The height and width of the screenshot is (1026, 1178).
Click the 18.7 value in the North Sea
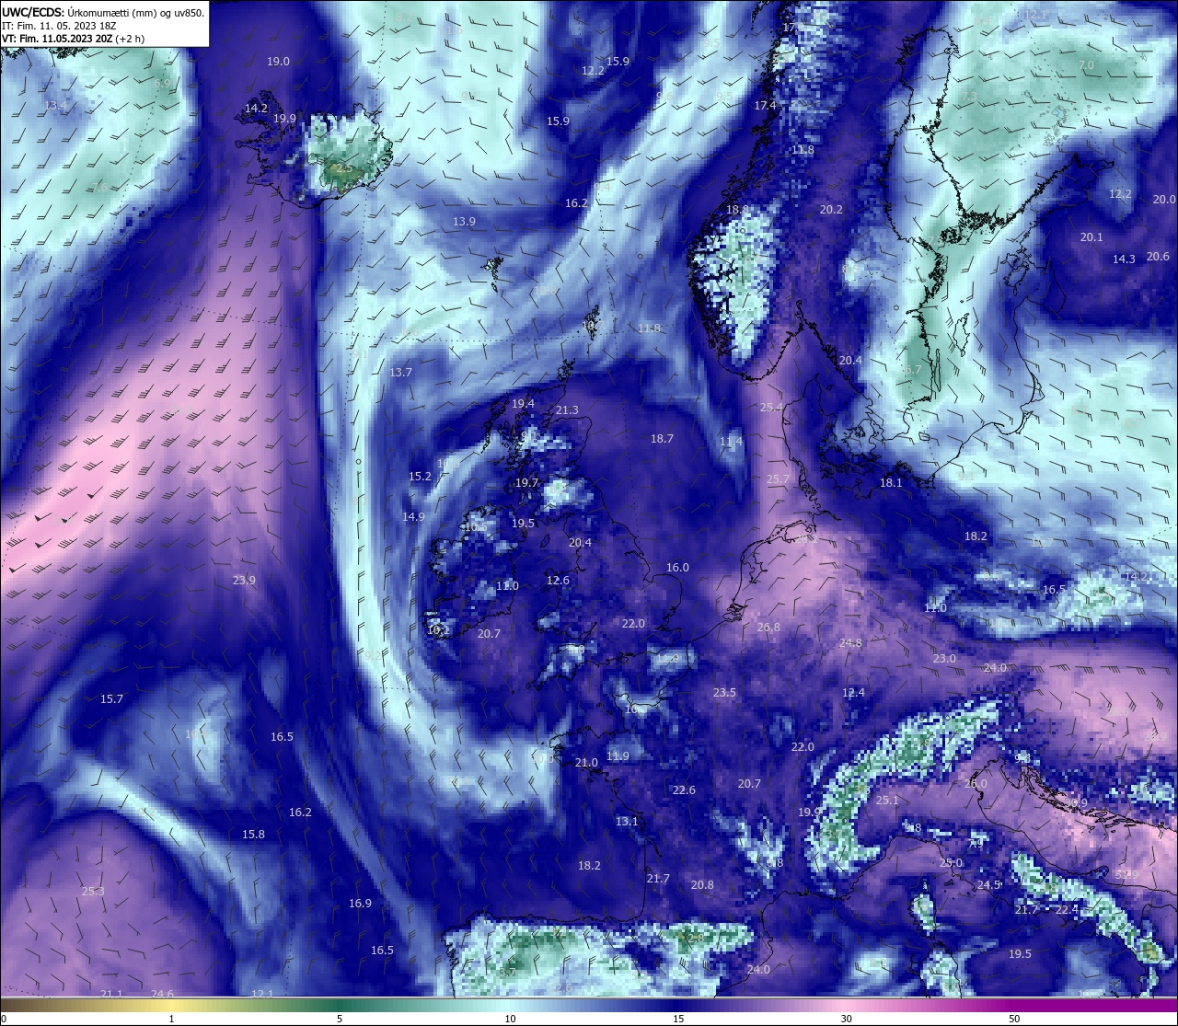(x=662, y=439)
